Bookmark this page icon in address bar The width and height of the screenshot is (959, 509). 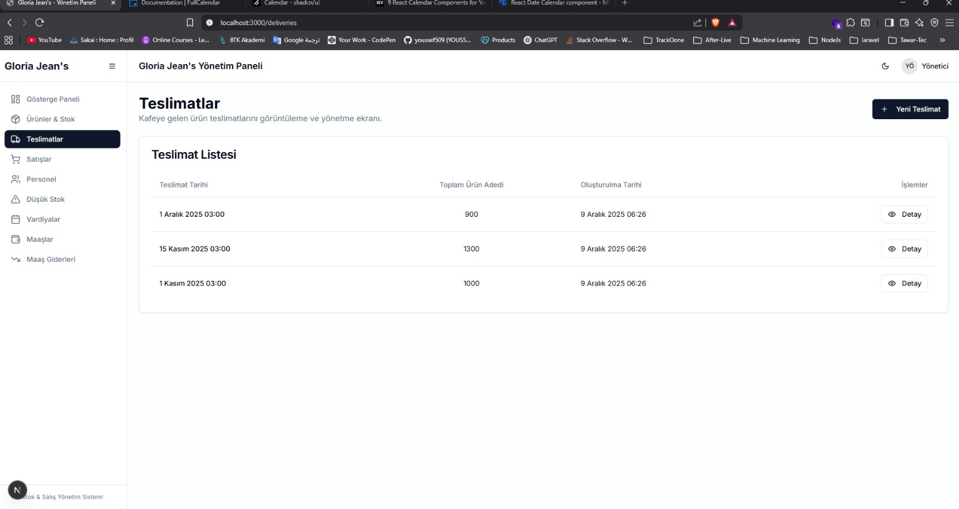tap(190, 23)
